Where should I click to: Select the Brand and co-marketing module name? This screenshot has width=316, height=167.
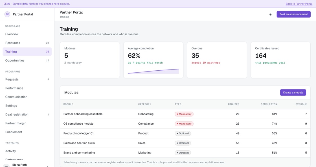79,153
